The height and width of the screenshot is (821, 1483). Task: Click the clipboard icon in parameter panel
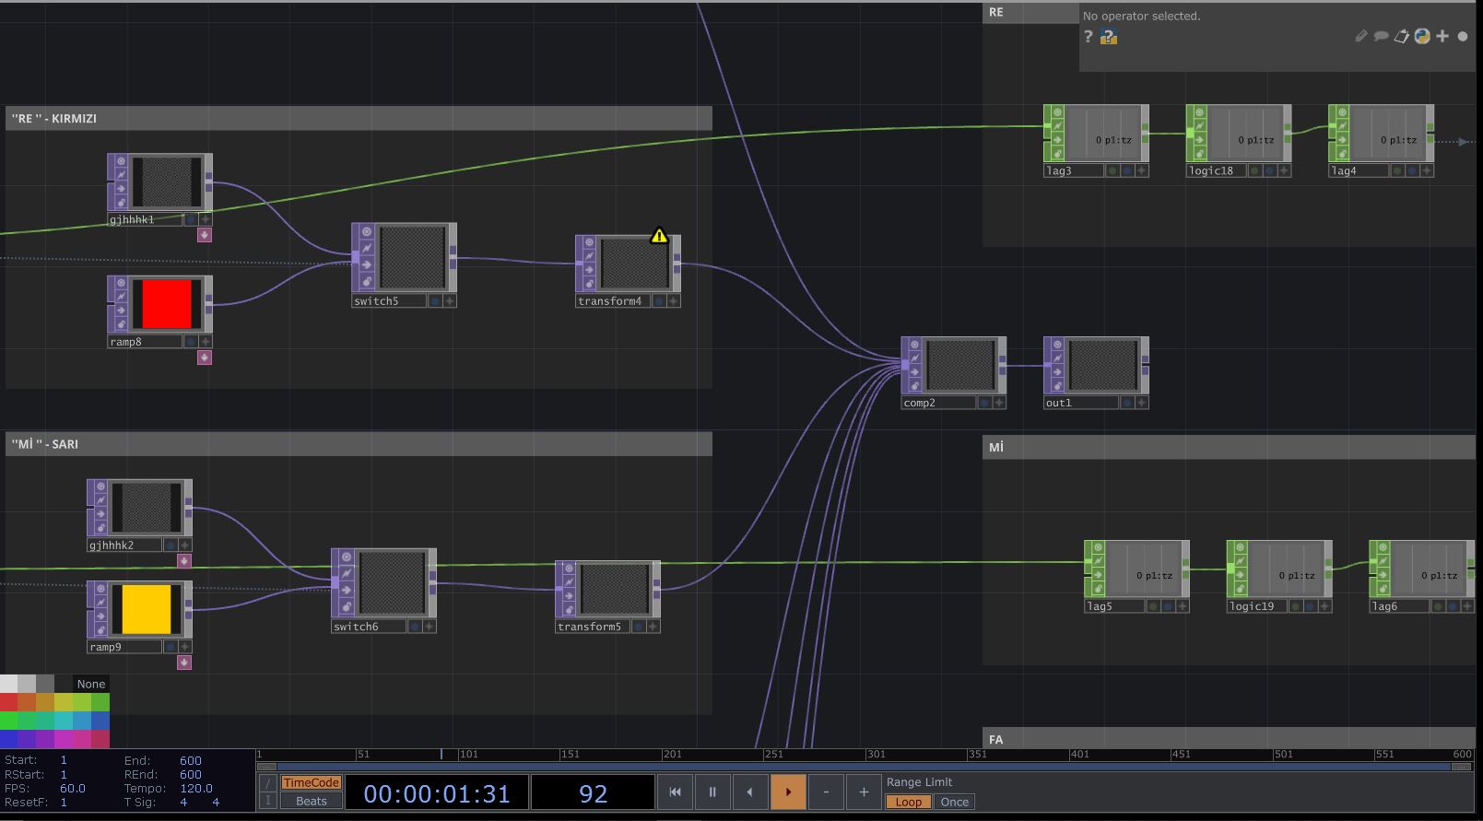[1401, 37]
